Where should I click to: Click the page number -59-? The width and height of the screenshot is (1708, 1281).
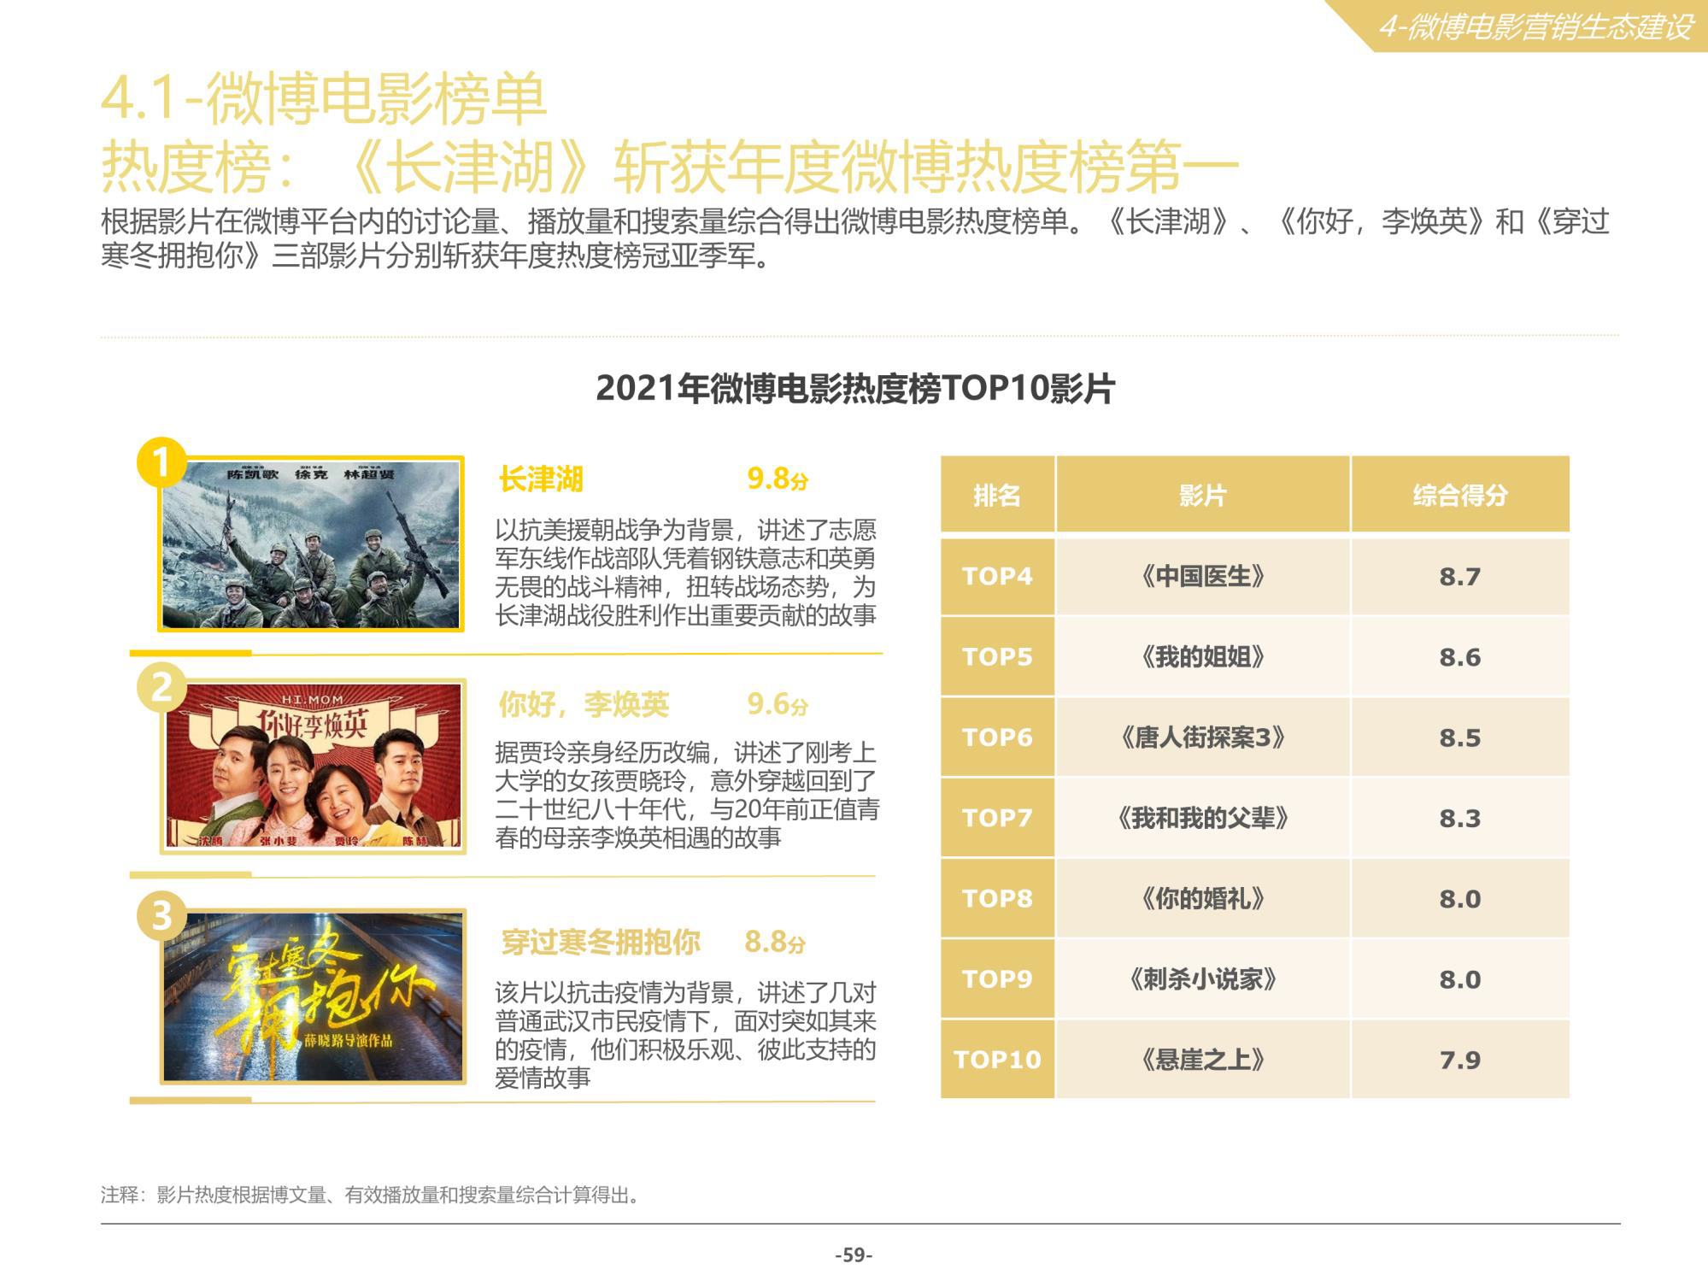click(854, 1255)
